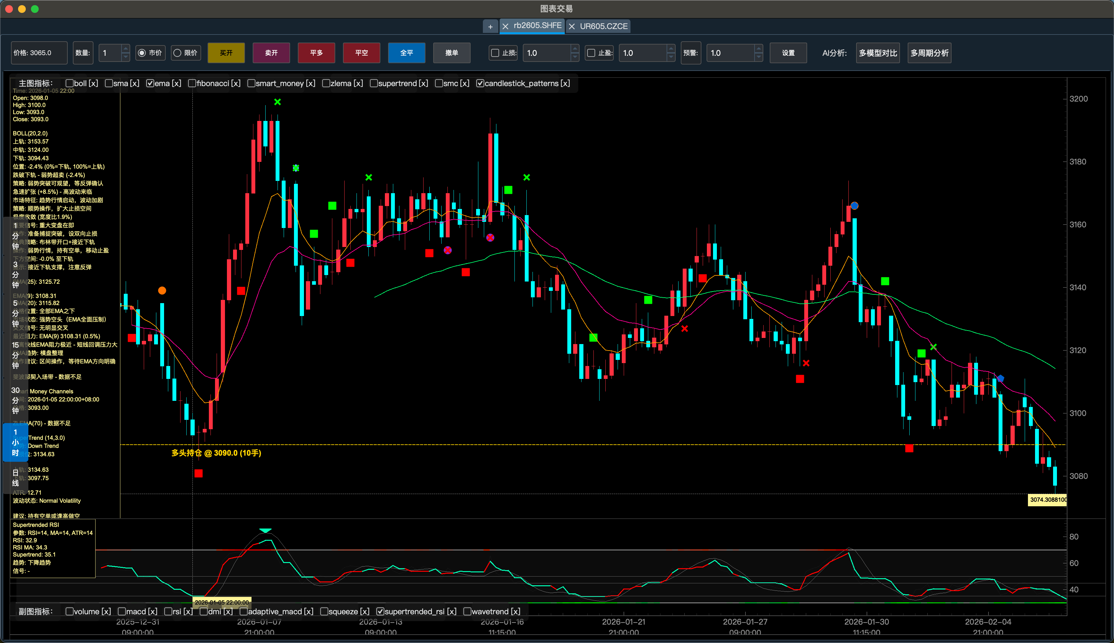
Task: Click the orange circle marker on chart
Action: tap(162, 291)
